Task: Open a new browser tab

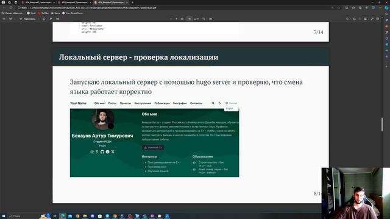Action: pyautogui.click(x=133, y=2)
